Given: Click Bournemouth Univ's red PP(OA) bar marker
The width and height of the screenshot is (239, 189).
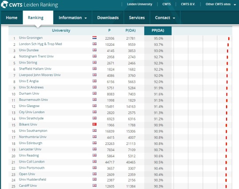Looking at the screenshot, I should coord(227,100).
